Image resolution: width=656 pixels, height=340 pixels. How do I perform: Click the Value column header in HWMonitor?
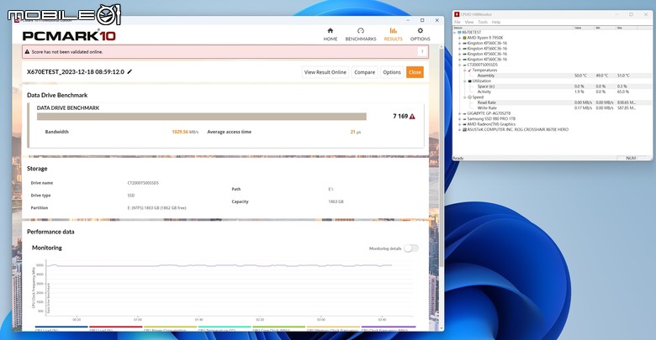(x=584, y=28)
